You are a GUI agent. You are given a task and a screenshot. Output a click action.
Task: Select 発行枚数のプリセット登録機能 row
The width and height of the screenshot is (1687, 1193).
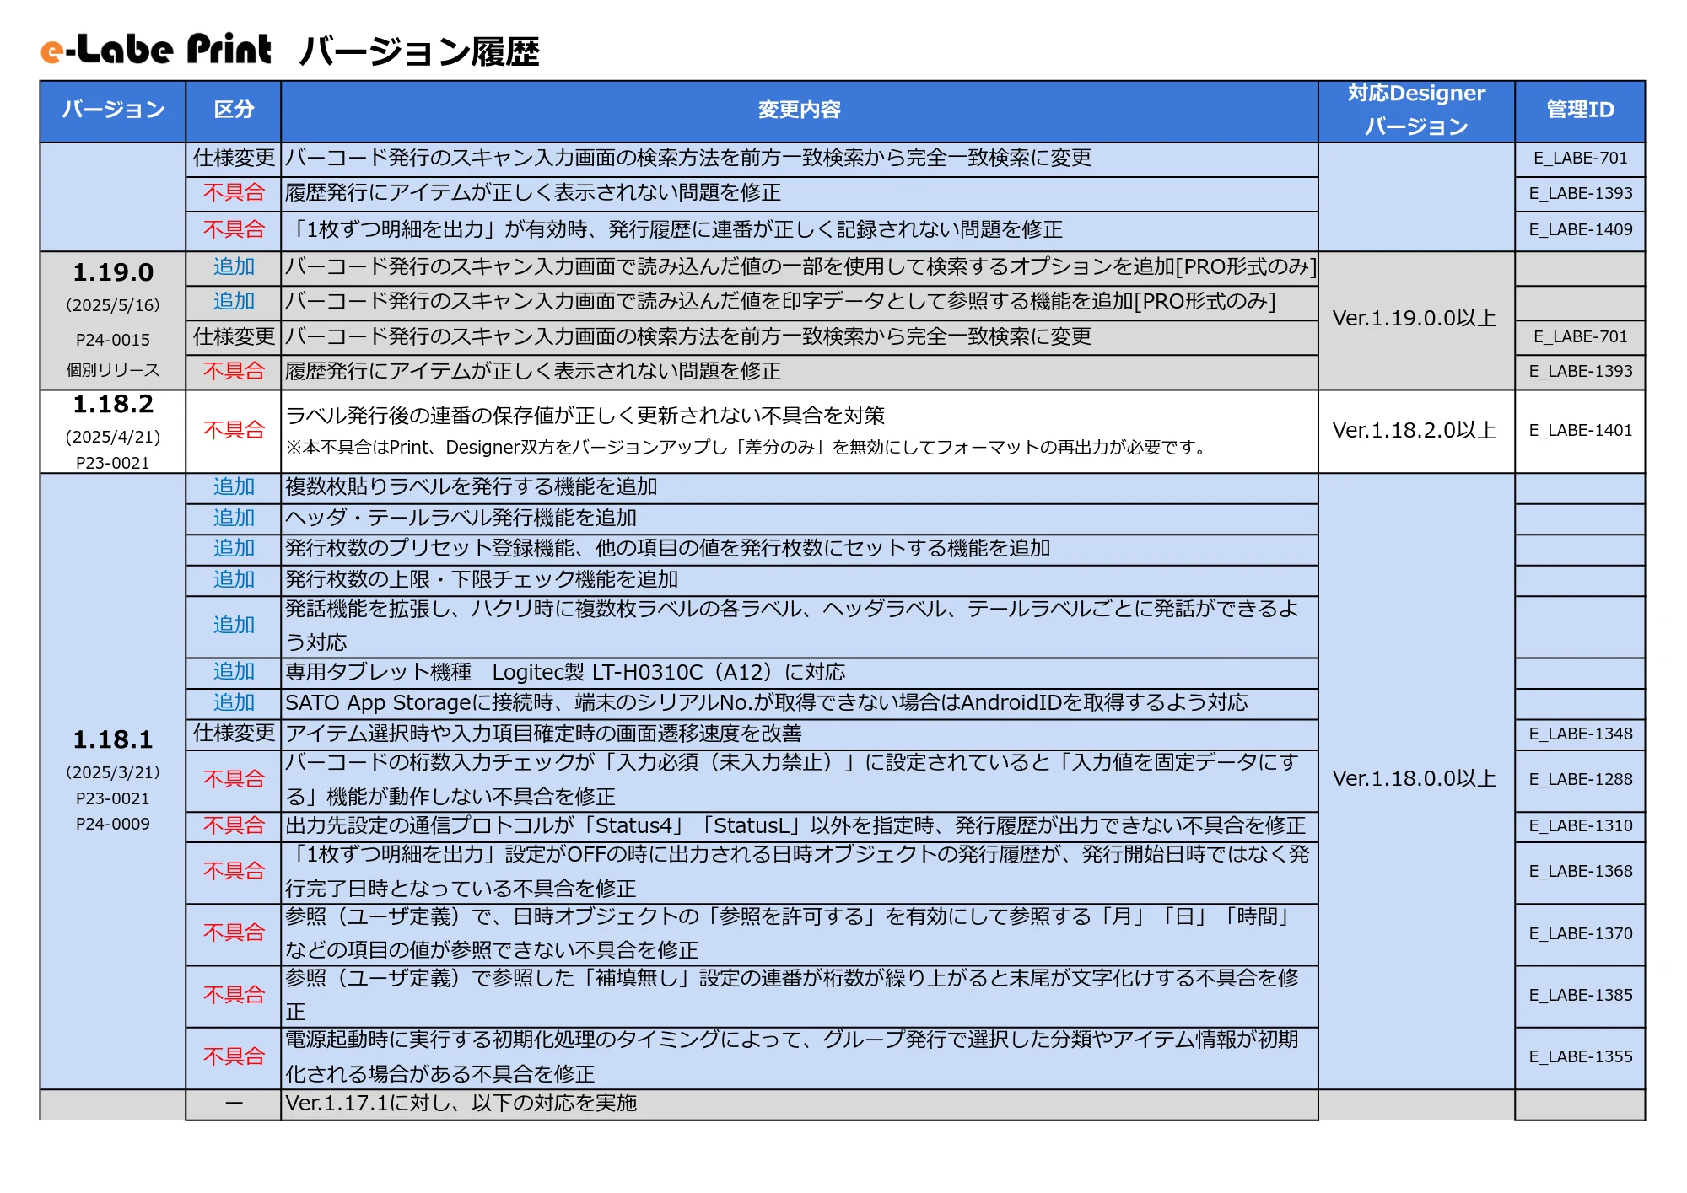pyautogui.click(x=799, y=550)
